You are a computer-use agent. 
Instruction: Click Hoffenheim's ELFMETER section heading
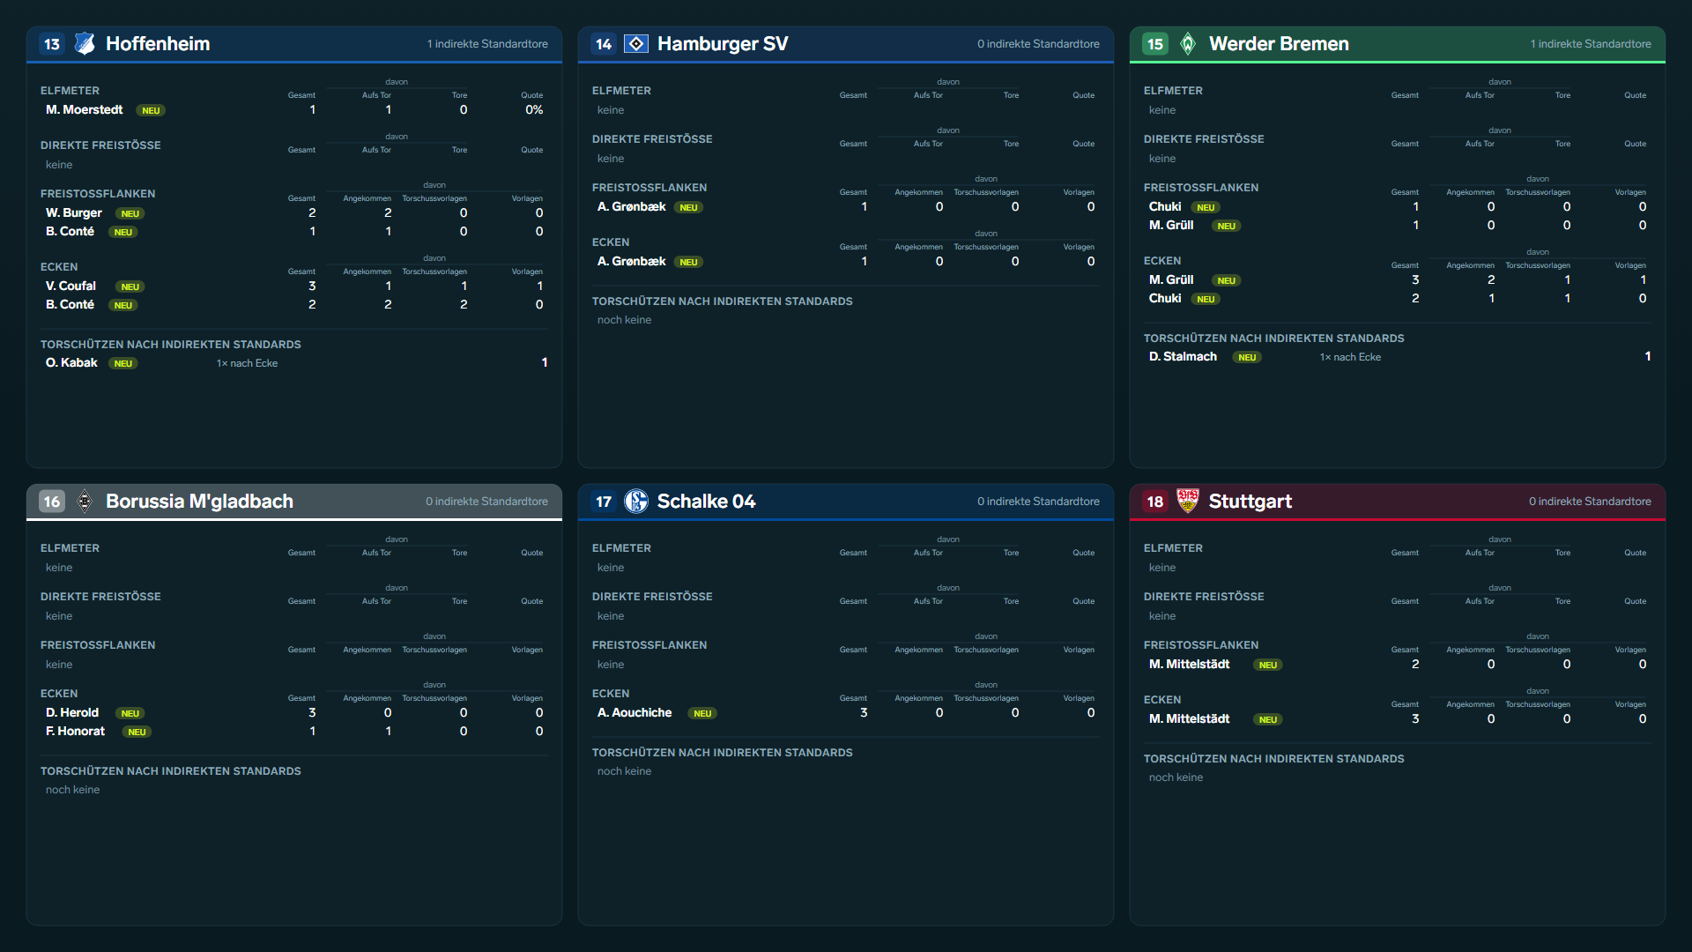(70, 91)
